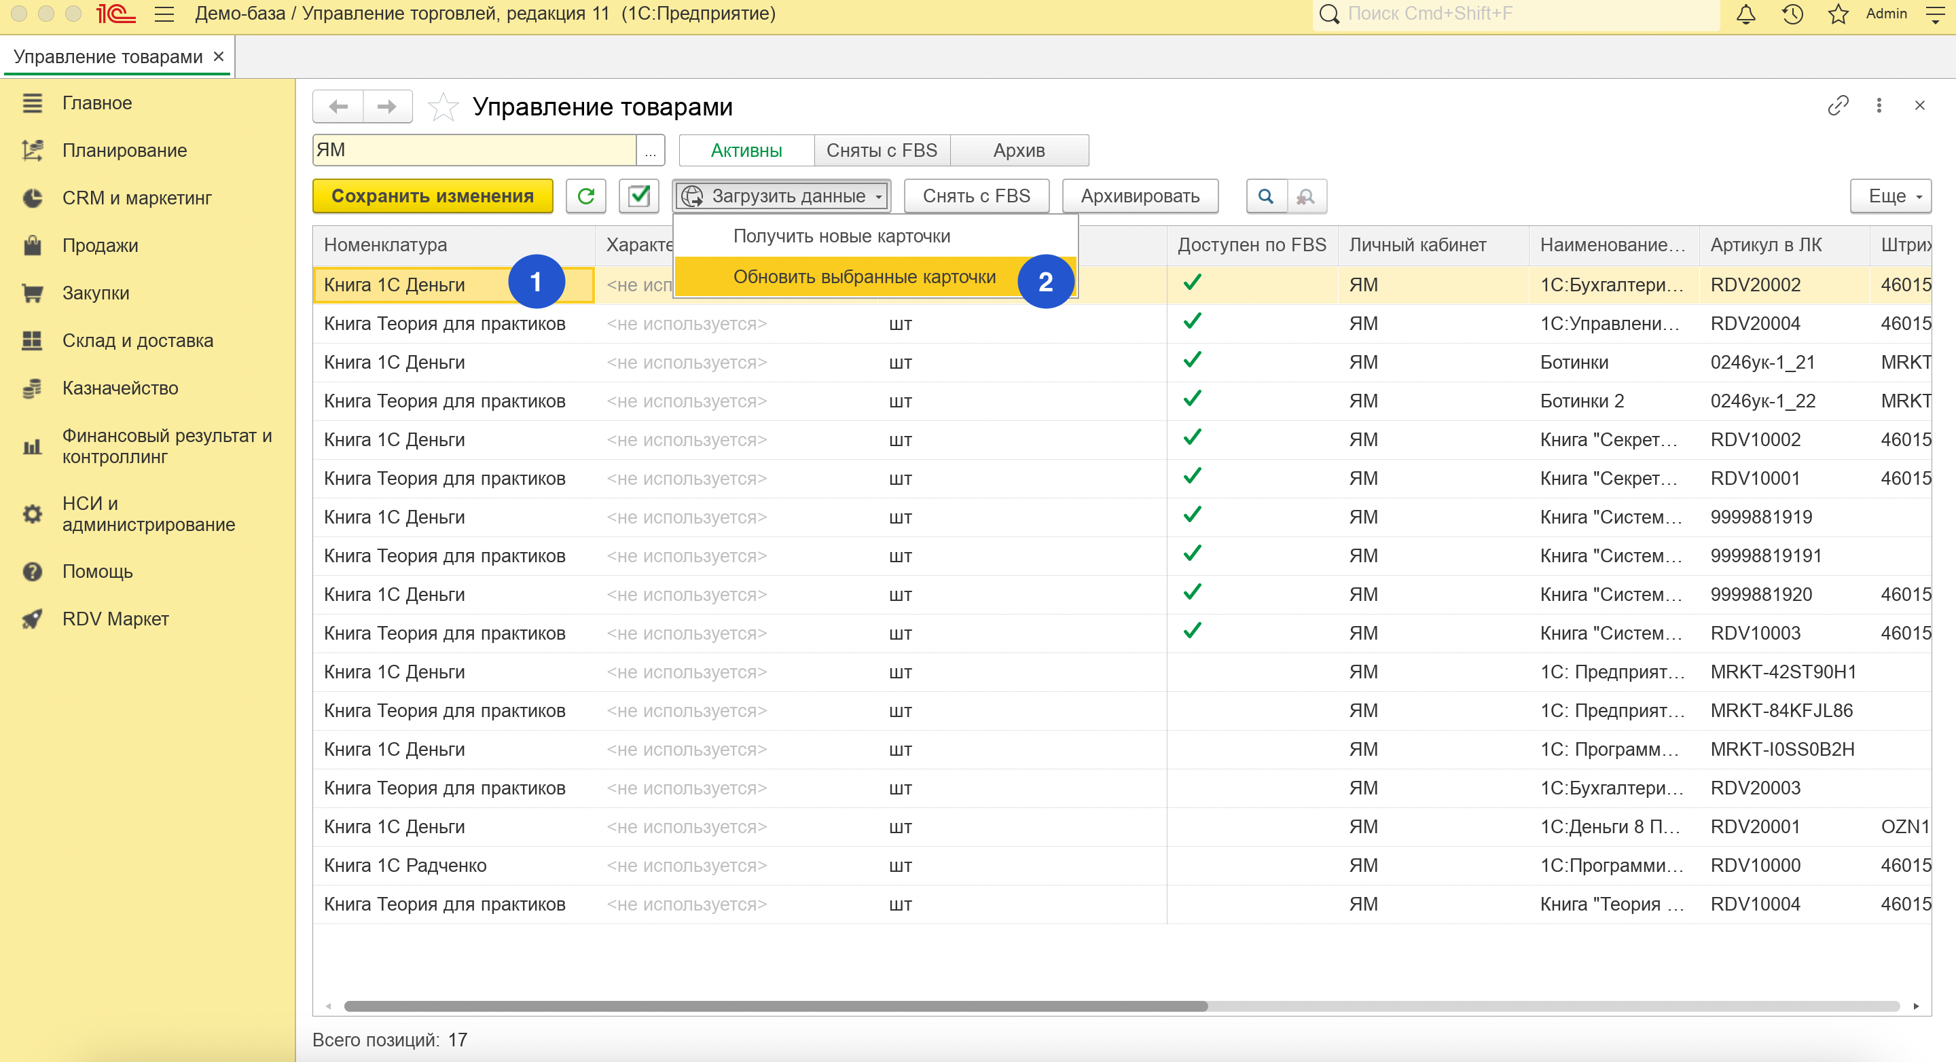Click the magnifier find icon in toolbar

(x=1266, y=196)
